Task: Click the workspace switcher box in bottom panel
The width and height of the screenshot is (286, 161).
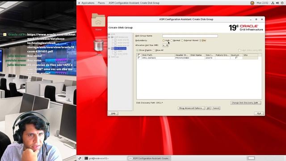Action: click(251, 158)
